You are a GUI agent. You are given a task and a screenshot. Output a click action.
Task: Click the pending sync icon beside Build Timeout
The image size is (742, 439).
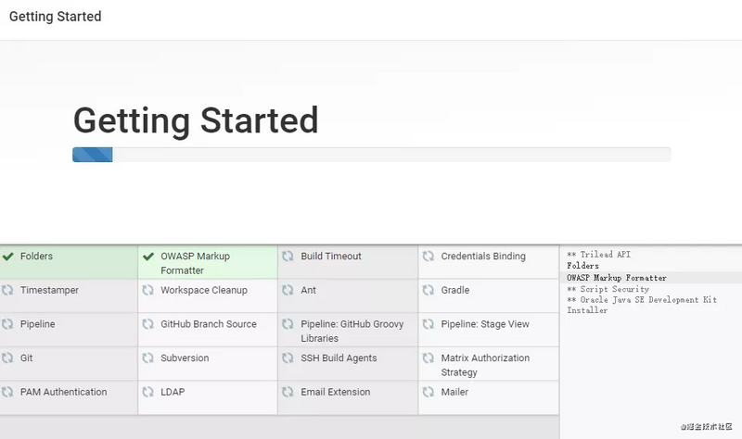pos(288,257)
